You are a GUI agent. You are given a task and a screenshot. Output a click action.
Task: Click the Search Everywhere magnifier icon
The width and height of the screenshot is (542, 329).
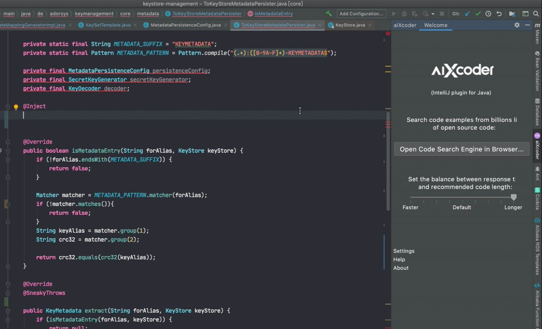(x=537, y=14)
